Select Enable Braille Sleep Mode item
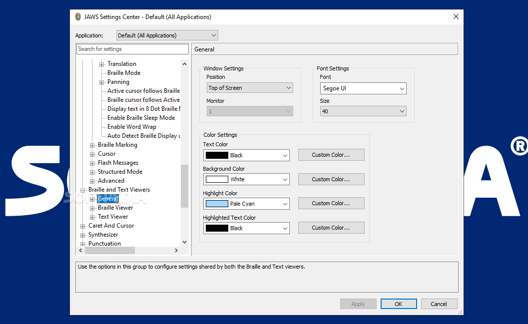The width and height of the screenshot is (528, 324). [141, 118]
